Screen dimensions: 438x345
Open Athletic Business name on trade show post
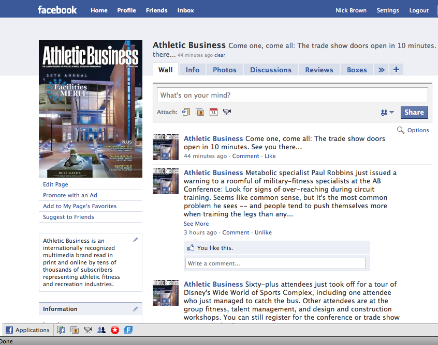click(213, 138)
